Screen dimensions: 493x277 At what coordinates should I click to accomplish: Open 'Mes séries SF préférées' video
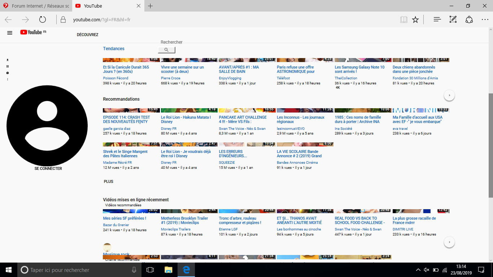125,218
